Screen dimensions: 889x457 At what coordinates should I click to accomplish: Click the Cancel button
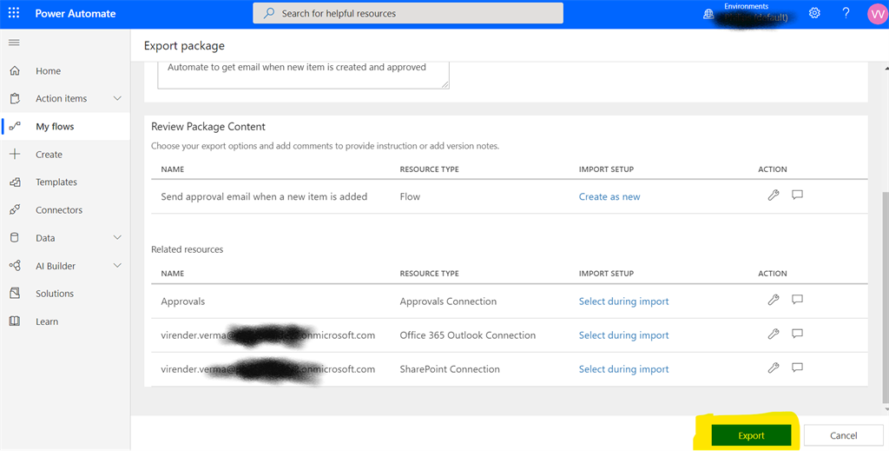tap(843, 435)
